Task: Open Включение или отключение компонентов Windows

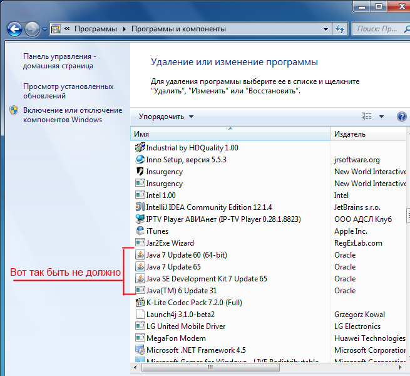Action: 73,115
